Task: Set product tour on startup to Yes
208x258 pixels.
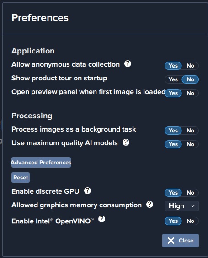Action: coord(173,79)
